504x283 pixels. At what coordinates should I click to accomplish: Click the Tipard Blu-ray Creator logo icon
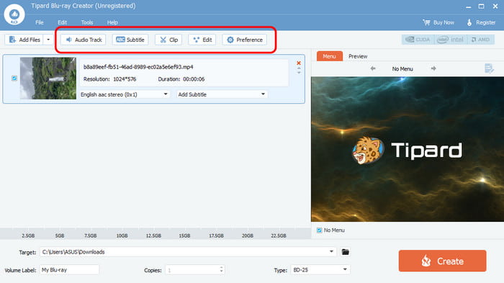(14, 14)
